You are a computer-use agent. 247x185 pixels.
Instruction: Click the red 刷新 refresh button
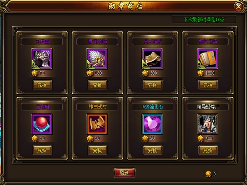[124, 173]
